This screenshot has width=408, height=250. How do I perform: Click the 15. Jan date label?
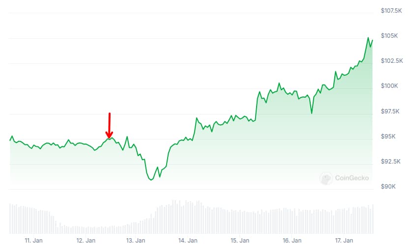240,241
